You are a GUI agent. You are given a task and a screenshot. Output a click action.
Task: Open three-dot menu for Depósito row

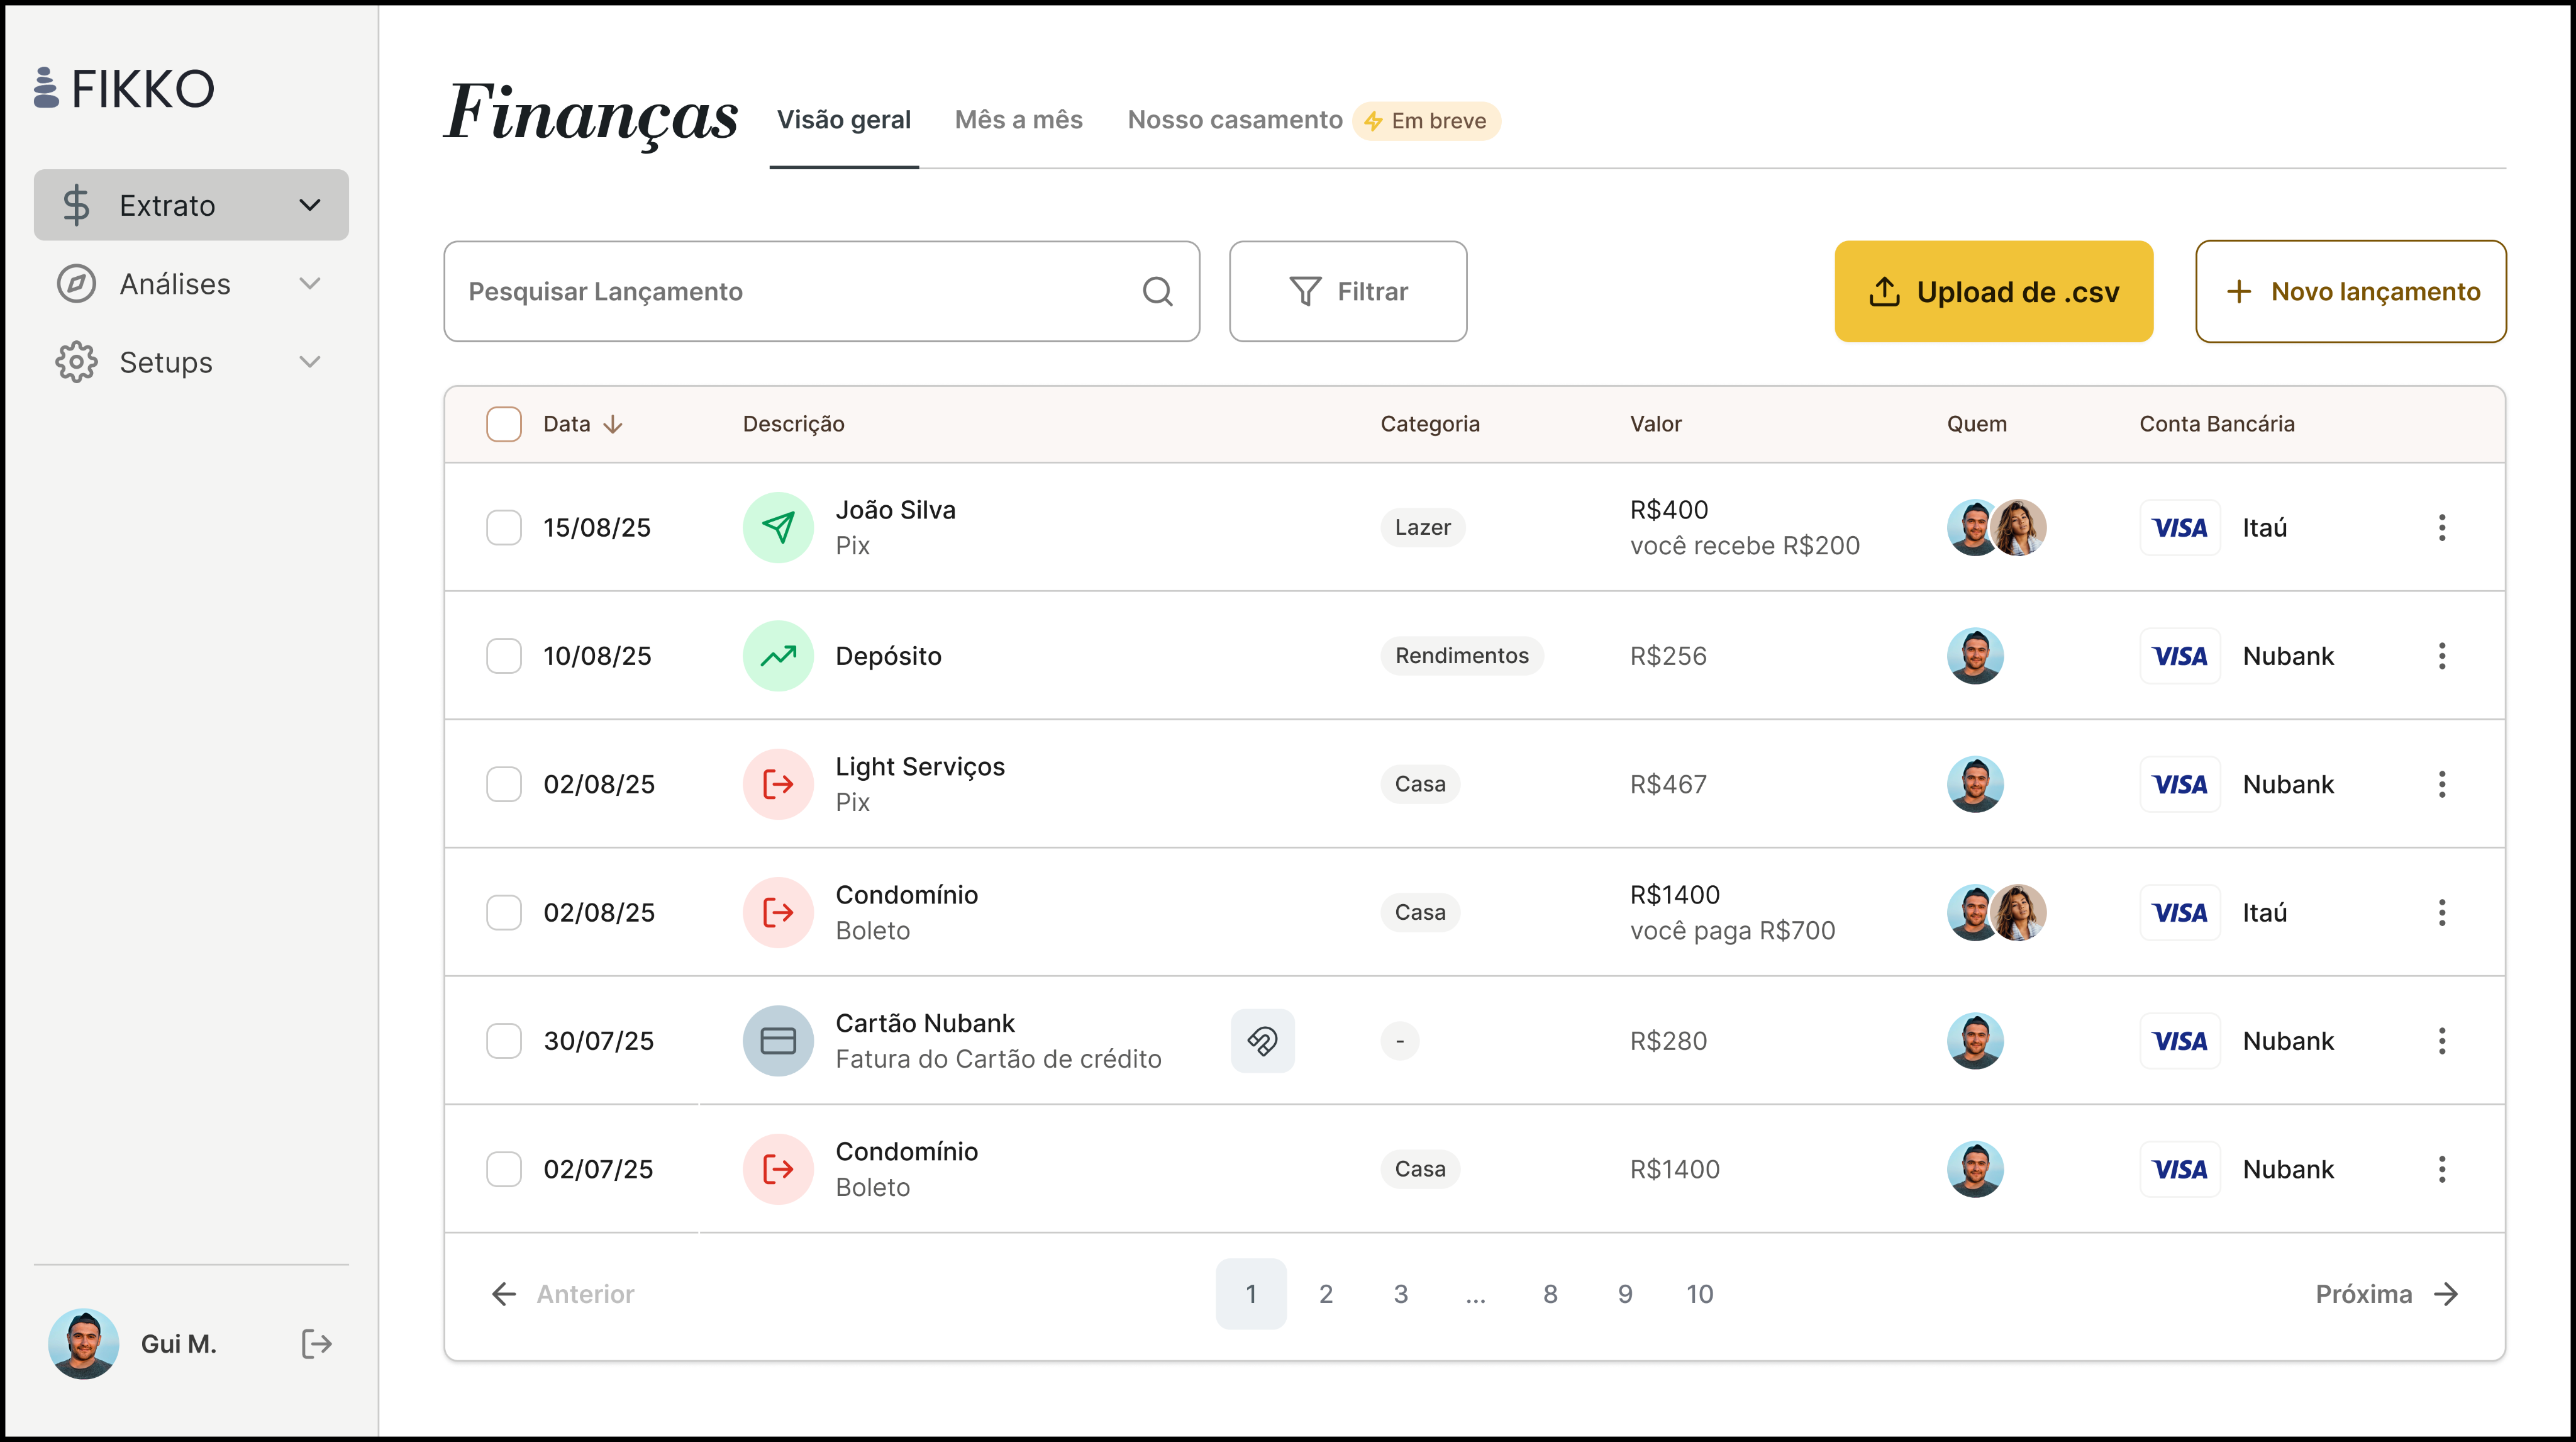tap(2441, 656)
